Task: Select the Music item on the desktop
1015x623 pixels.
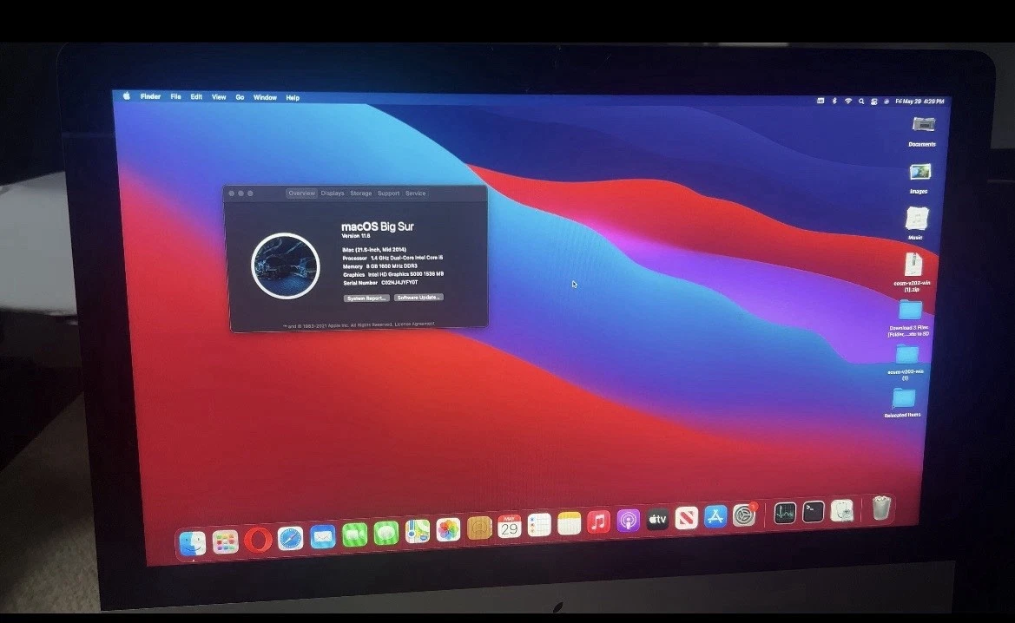Action: coord(917,224)
